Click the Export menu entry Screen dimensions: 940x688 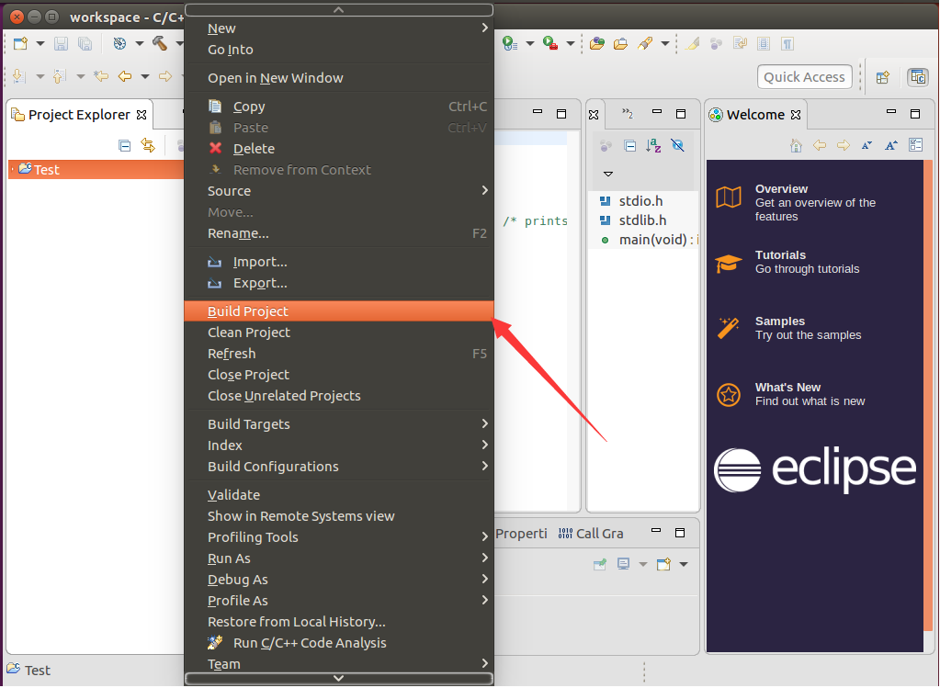coord(339,283)
